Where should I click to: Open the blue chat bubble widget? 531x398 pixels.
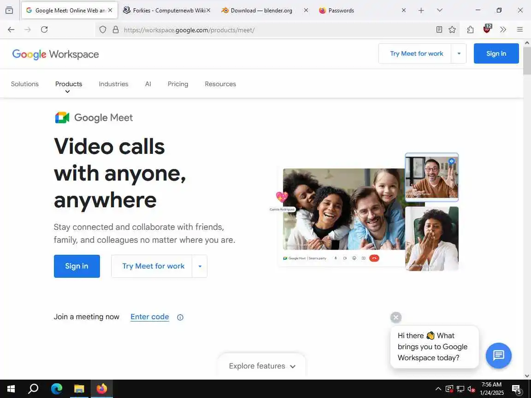point(498,355)
